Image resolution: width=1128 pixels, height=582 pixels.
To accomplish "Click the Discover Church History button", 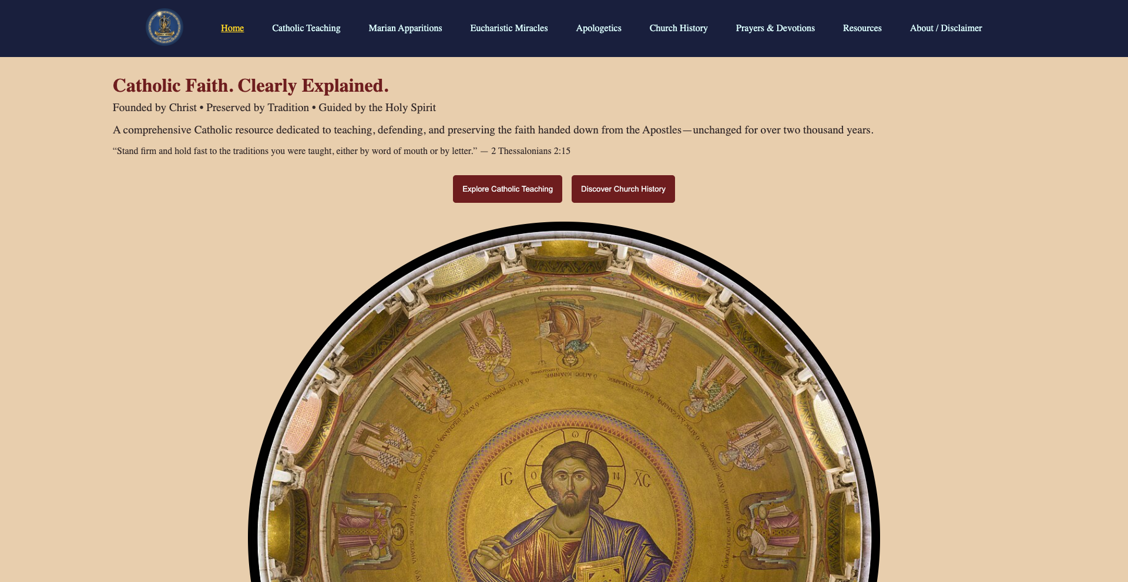I will point(623,189).
